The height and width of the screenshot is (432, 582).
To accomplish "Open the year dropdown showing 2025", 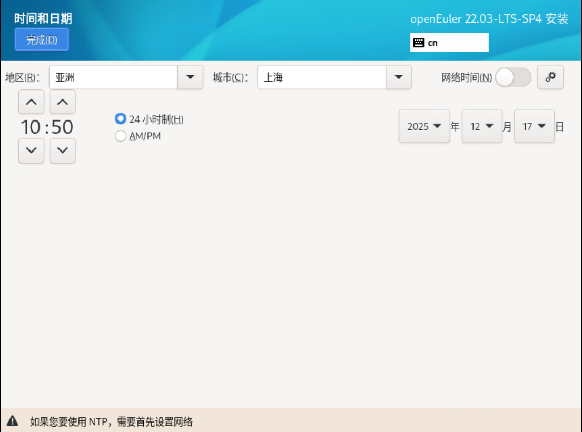I will click(424, 125).
